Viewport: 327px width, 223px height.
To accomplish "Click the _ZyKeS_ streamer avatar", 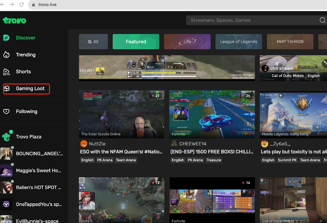I will coord(264,144).
